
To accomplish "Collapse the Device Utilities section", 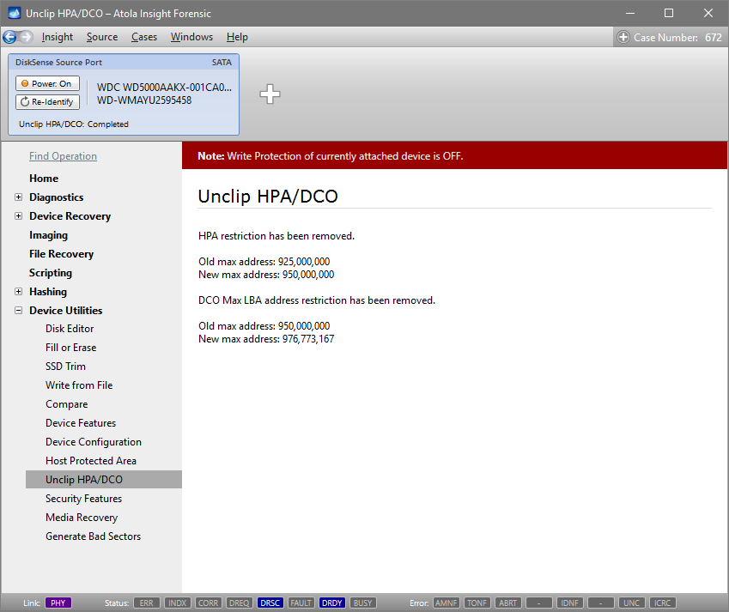I will [x=19, y=311].
